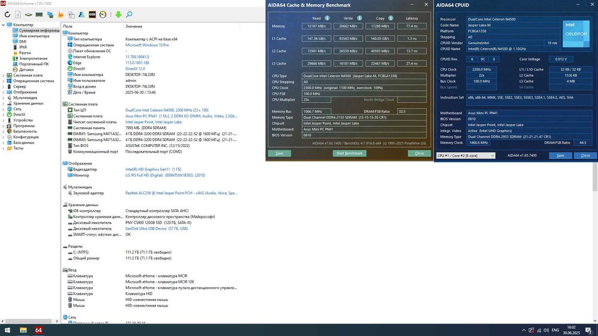Open the Intel(R) HD Graphics Gen11 link

point(153,169)
